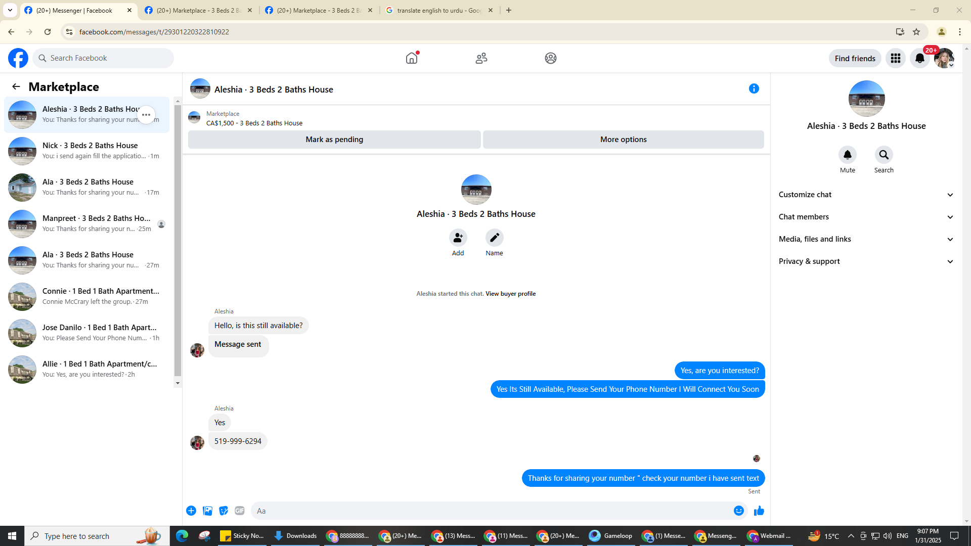The height and width of the screenshot is (546, 971).
Task: Click the browser address bar URL
Action: [x=154, y=32]
